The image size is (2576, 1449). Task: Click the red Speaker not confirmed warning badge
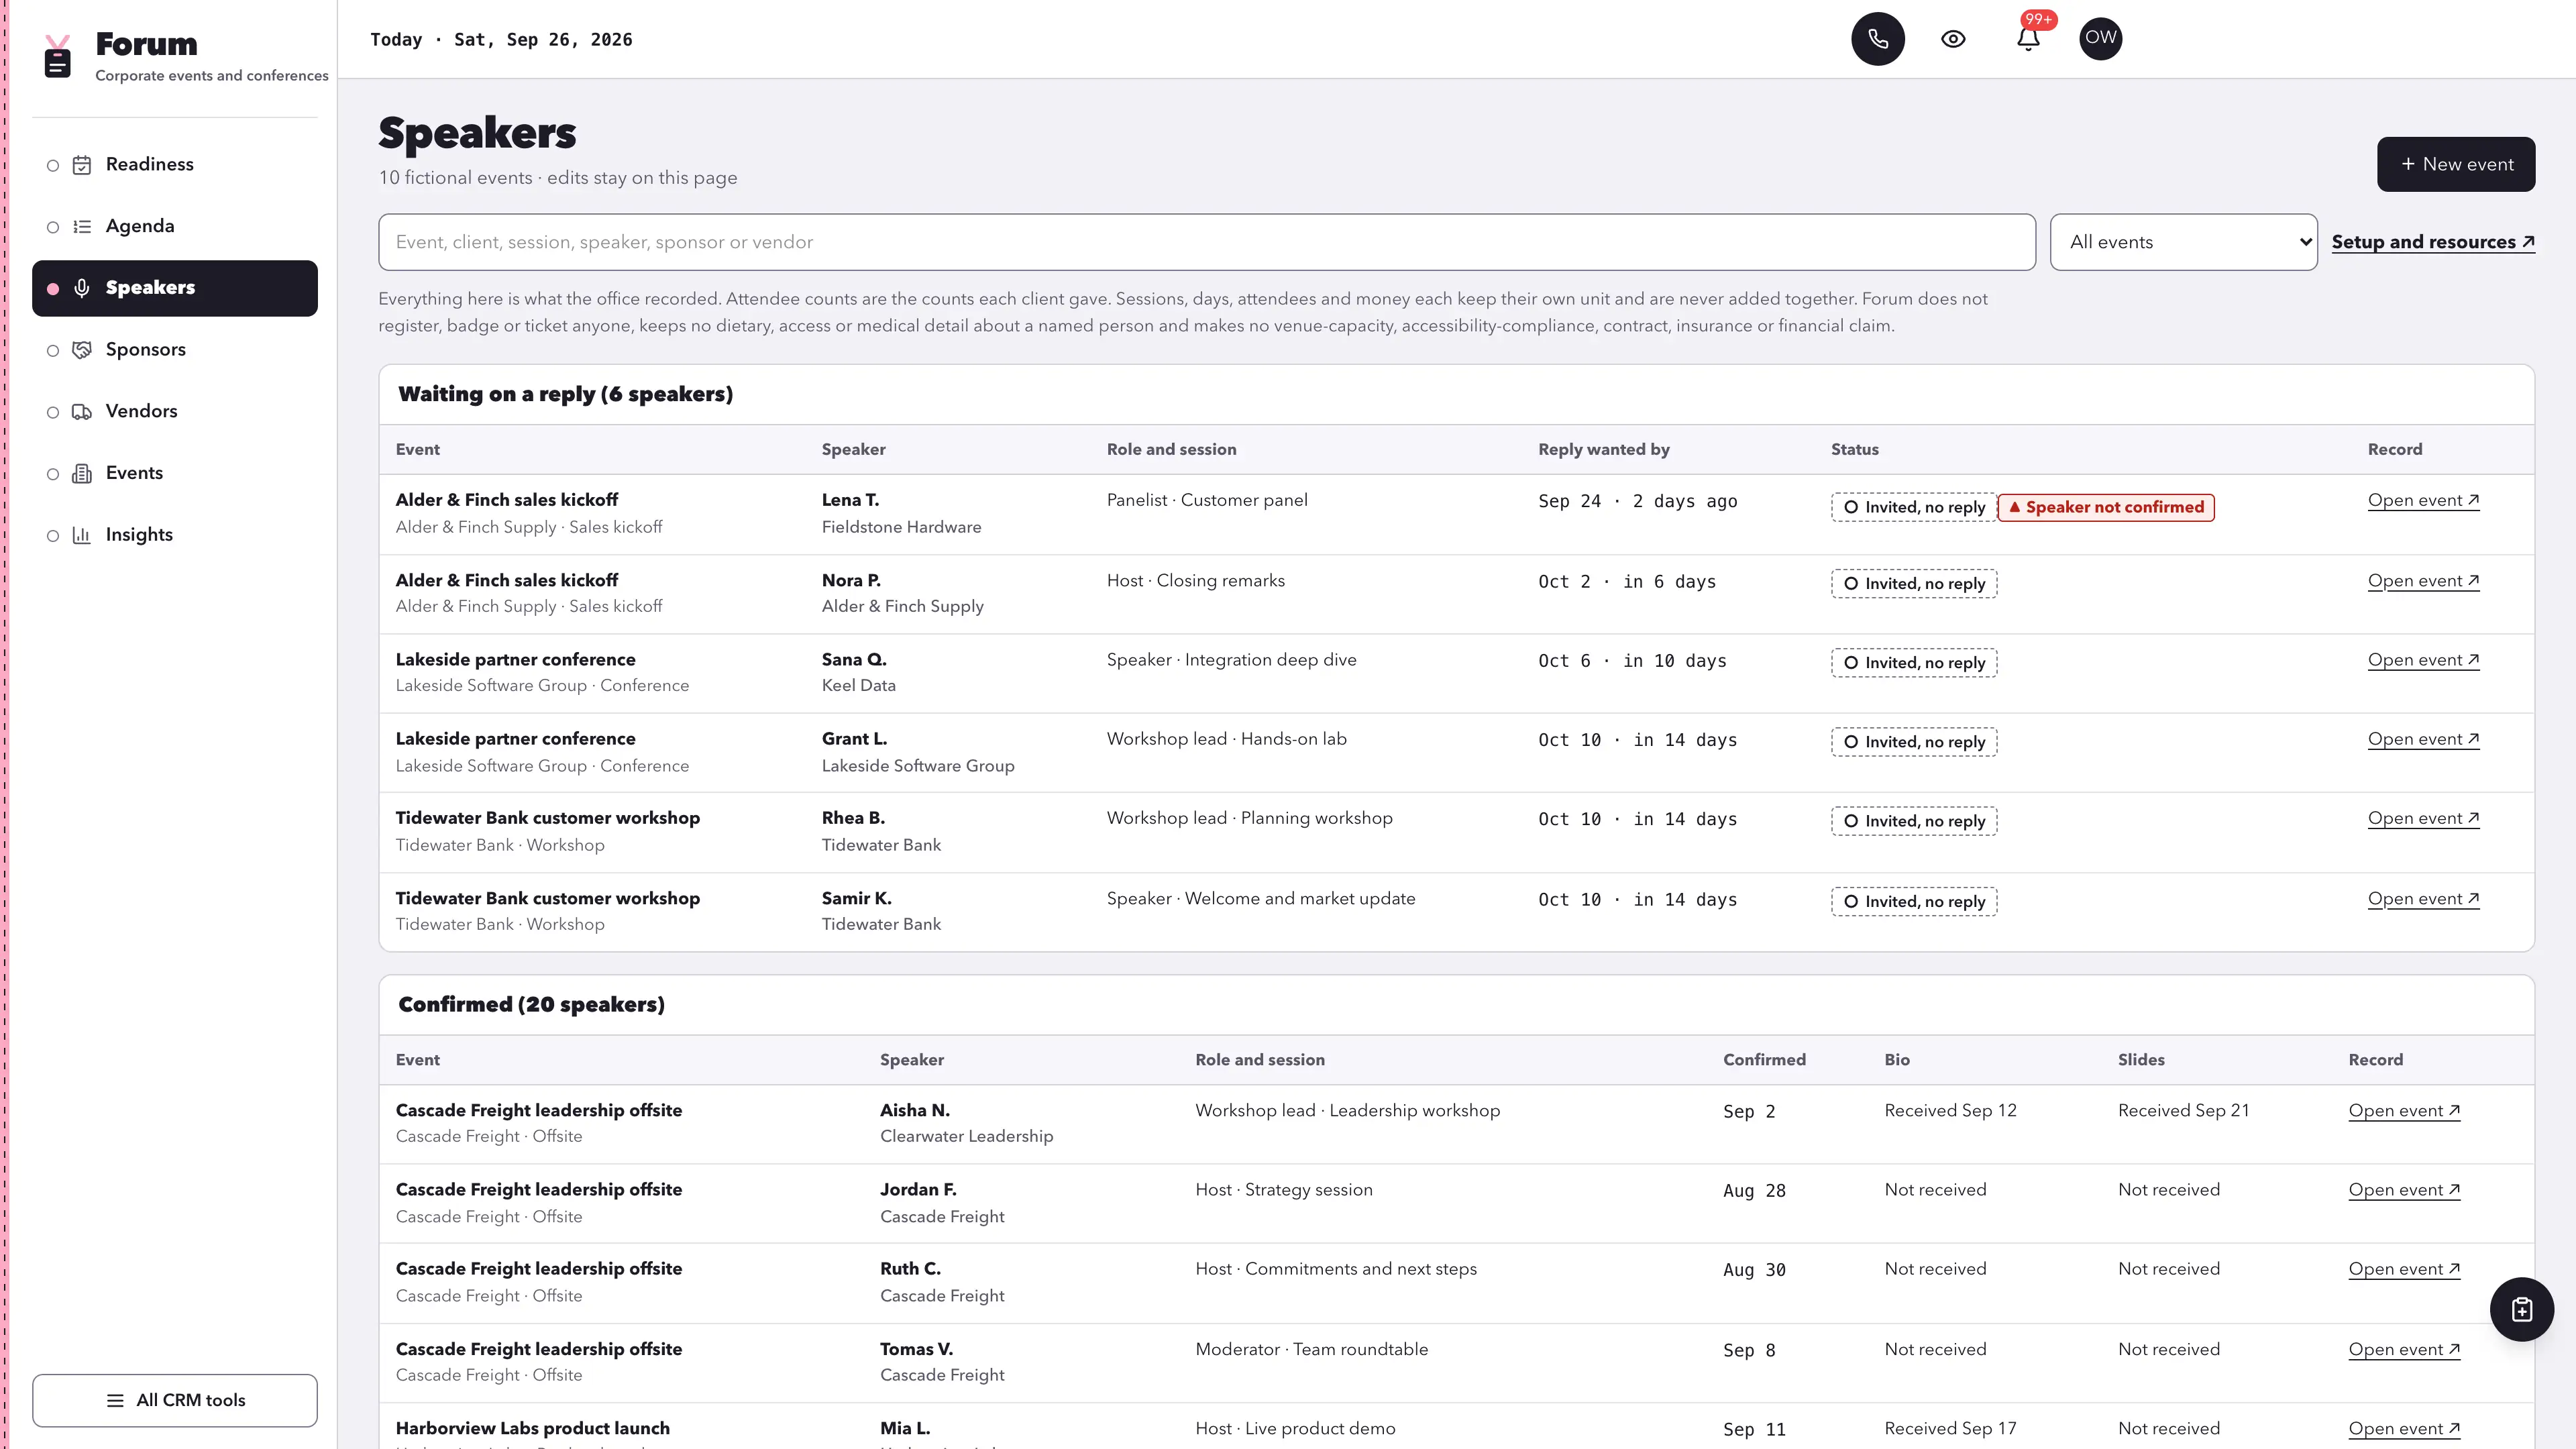(2106, 507)
